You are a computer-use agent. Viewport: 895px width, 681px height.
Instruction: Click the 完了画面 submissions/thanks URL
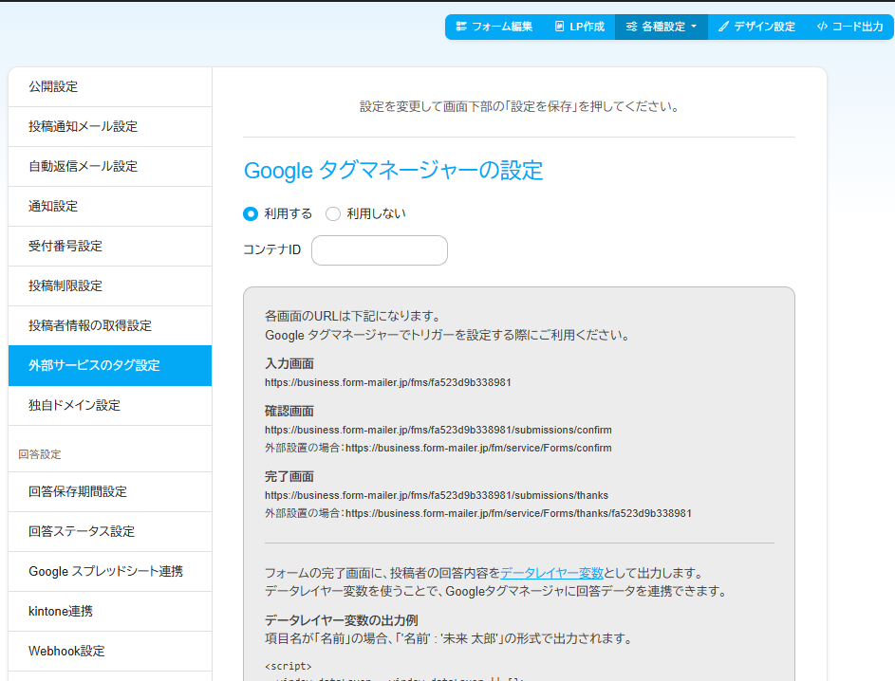437,496
